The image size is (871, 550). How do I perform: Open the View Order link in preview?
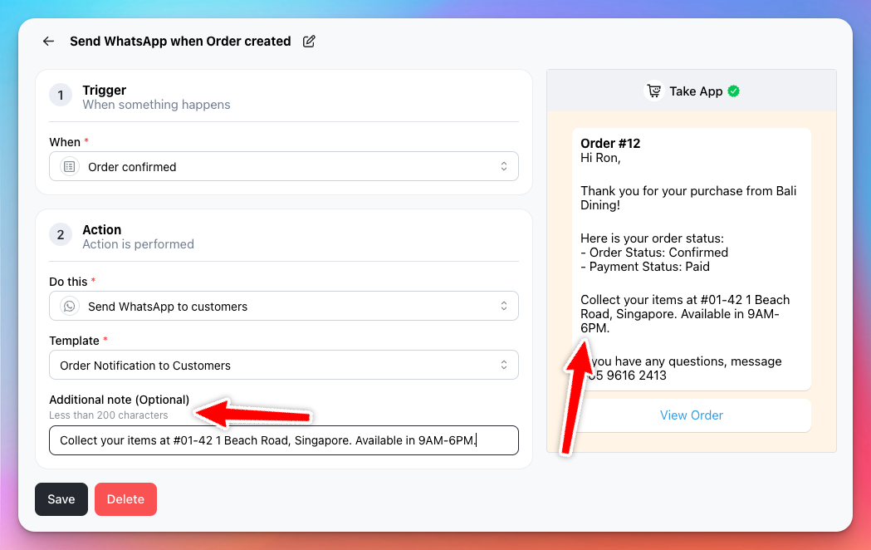click(x=692, y=415)
